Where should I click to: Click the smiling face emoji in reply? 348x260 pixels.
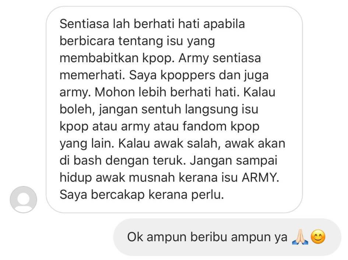point(318,237)
